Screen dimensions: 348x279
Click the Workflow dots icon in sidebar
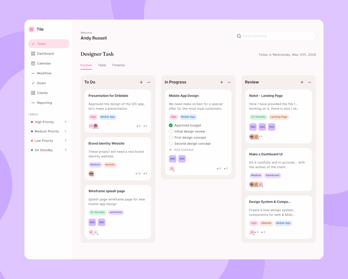click(33, 73)
